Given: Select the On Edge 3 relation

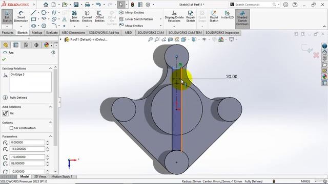Looking at the screenshot, I should click(x=17, y=75).
